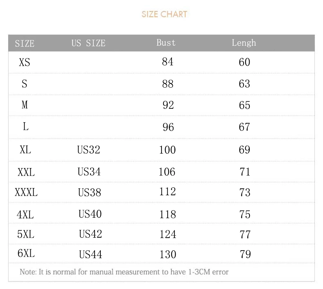
Task: Select bust value 106
Action: pyautogui.click(x=167, y=172)
